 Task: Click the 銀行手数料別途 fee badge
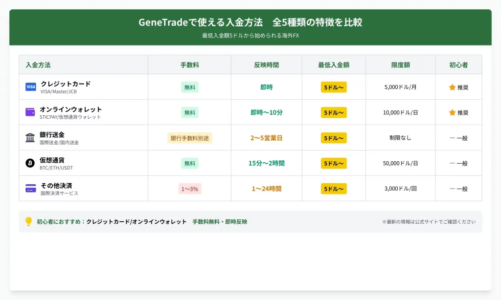click(189, 138)
